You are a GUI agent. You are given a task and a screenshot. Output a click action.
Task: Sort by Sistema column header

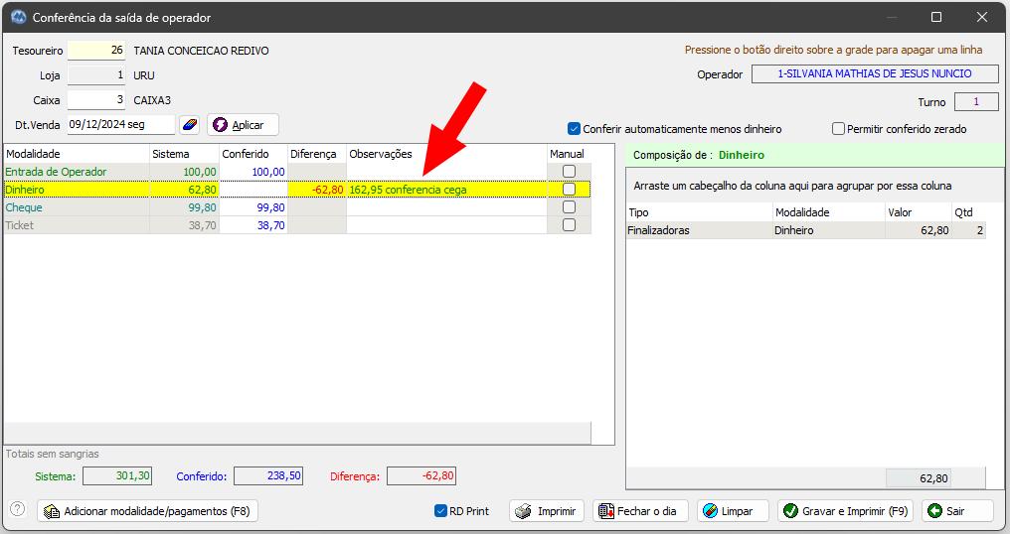pyautogui.click(x=184, y=154)
